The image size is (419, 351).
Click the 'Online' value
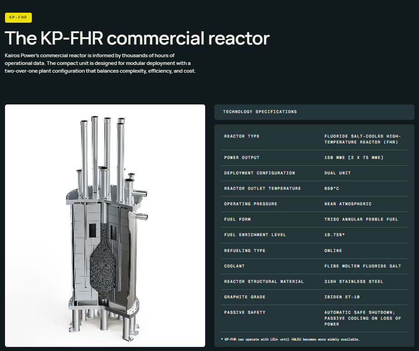333,251
